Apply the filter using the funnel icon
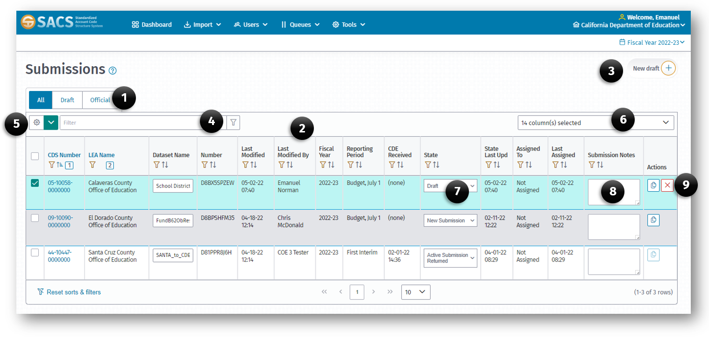The image size is (709, 339). (x=233, y=122)
